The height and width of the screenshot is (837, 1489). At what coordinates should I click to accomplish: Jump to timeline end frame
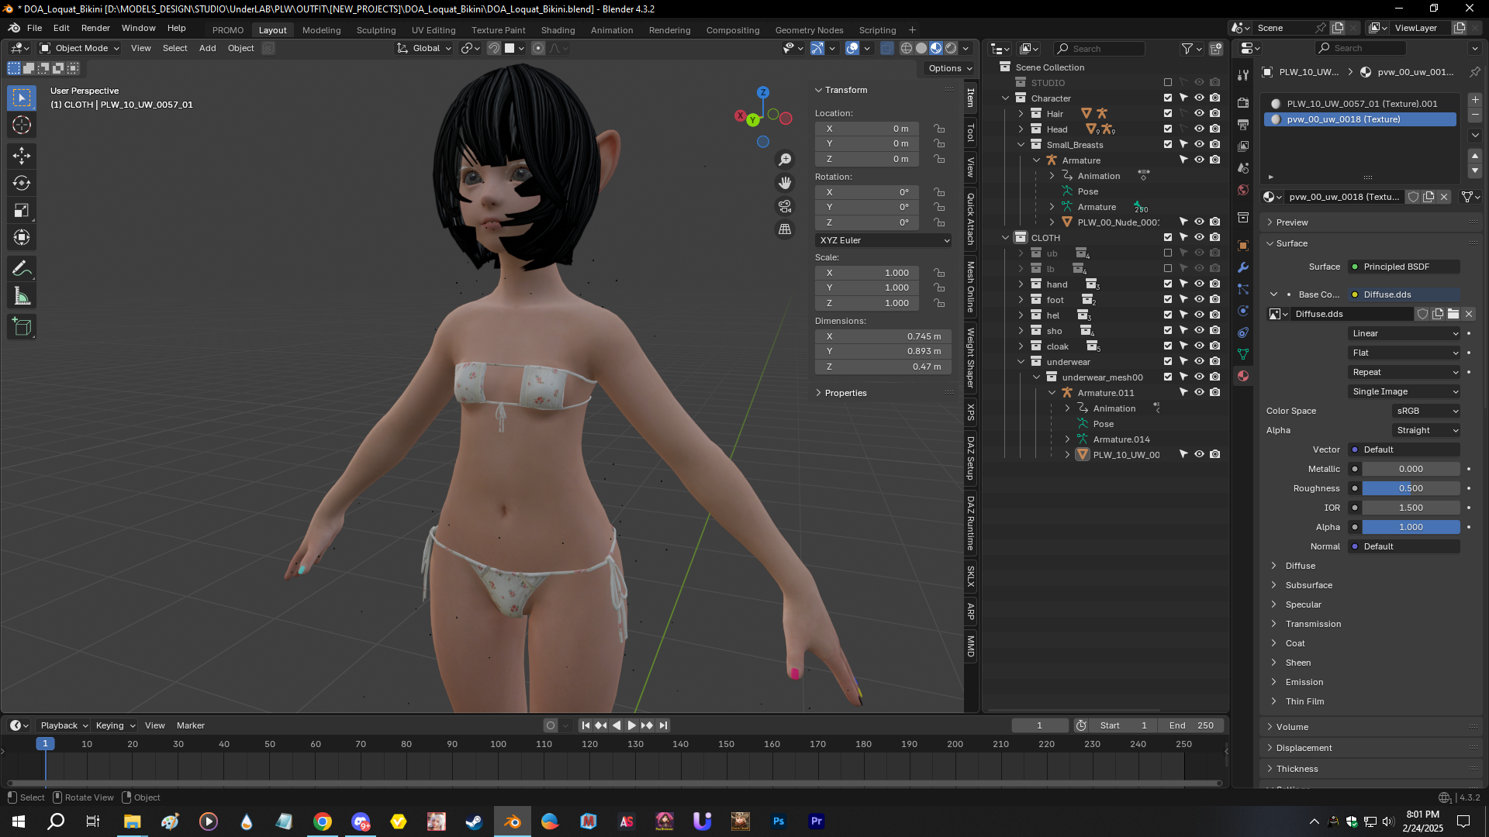[663, 725]
